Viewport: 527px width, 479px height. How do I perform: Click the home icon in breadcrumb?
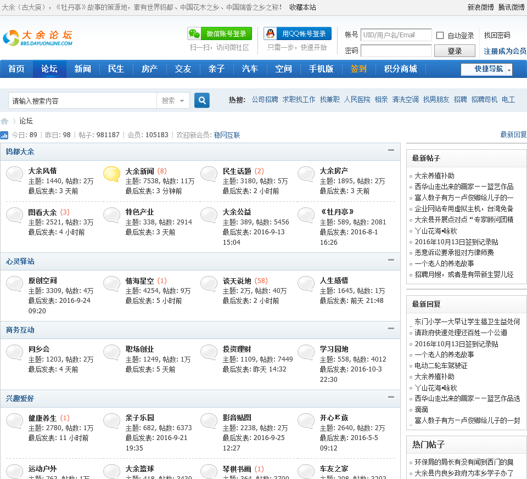click(4, 121)
